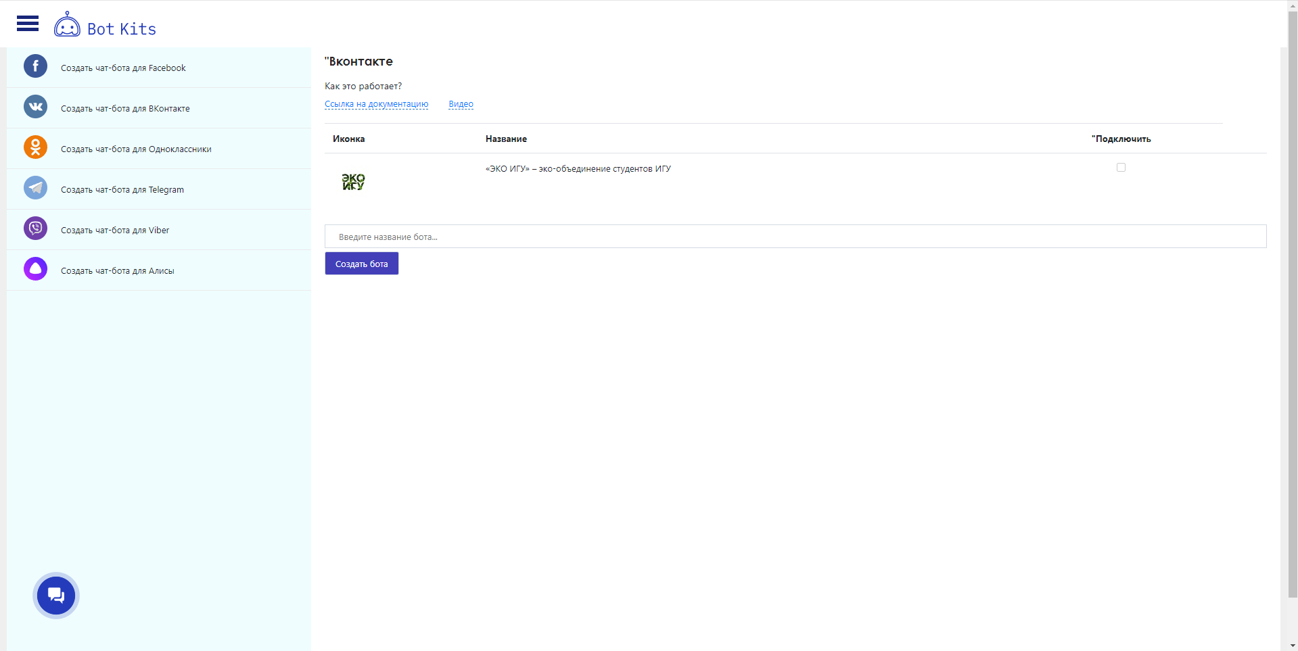1298x651 pixels.
Task: Click the ЭКО ИГУ group thumbnail
Action: (353, 181)
